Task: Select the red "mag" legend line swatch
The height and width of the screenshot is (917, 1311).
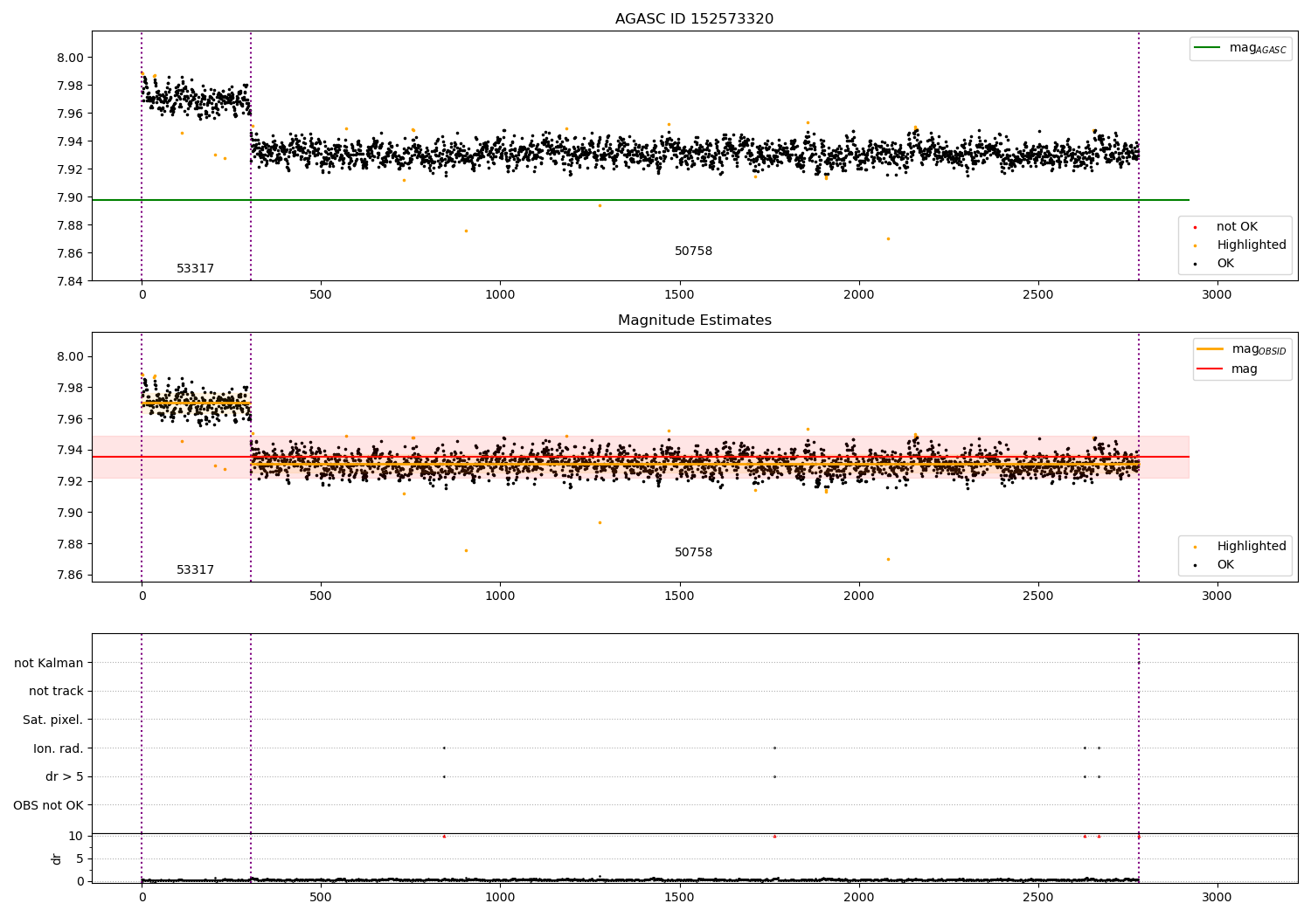Action: tap(1210, 369)
